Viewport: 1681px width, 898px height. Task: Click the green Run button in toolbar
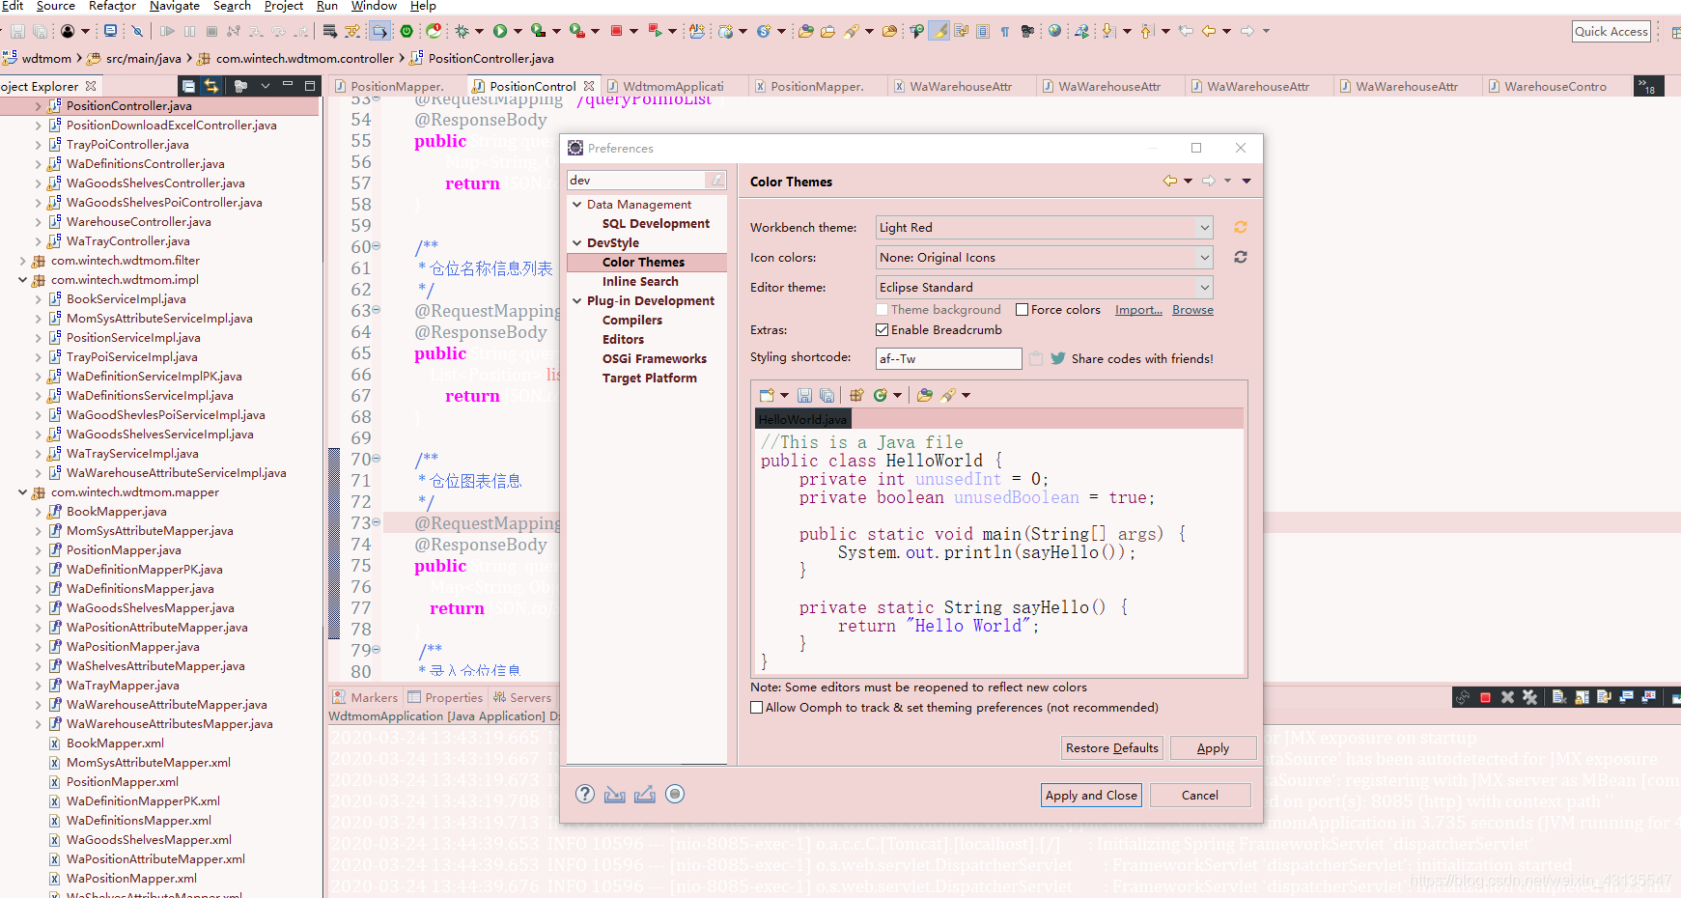pyautogui.click(x=500, y=31)
